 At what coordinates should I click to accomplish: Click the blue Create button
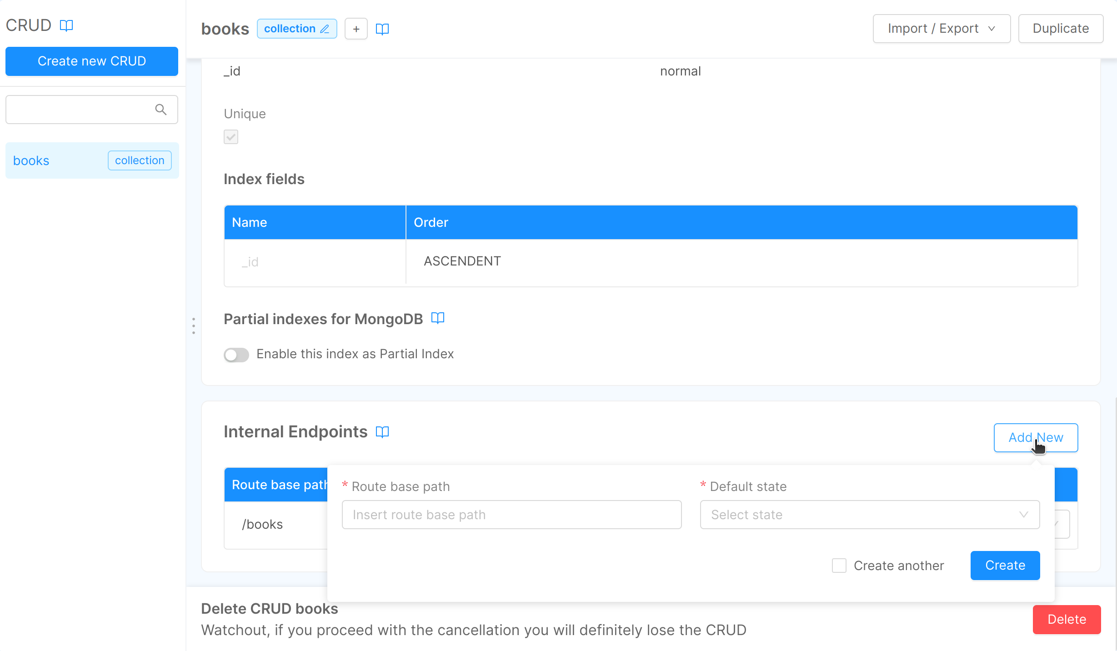tap(1005, 565)
